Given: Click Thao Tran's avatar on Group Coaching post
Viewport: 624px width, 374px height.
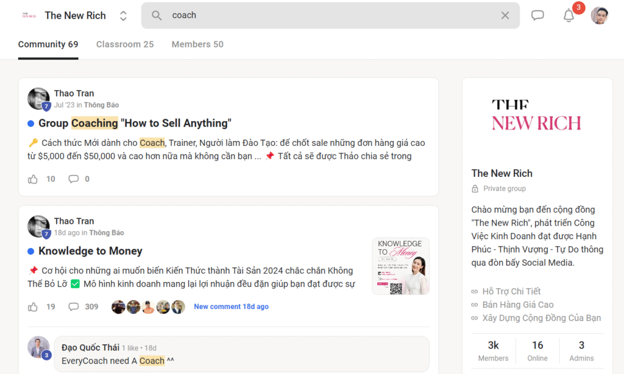Looking at the screenshot, I should (38, 99).
